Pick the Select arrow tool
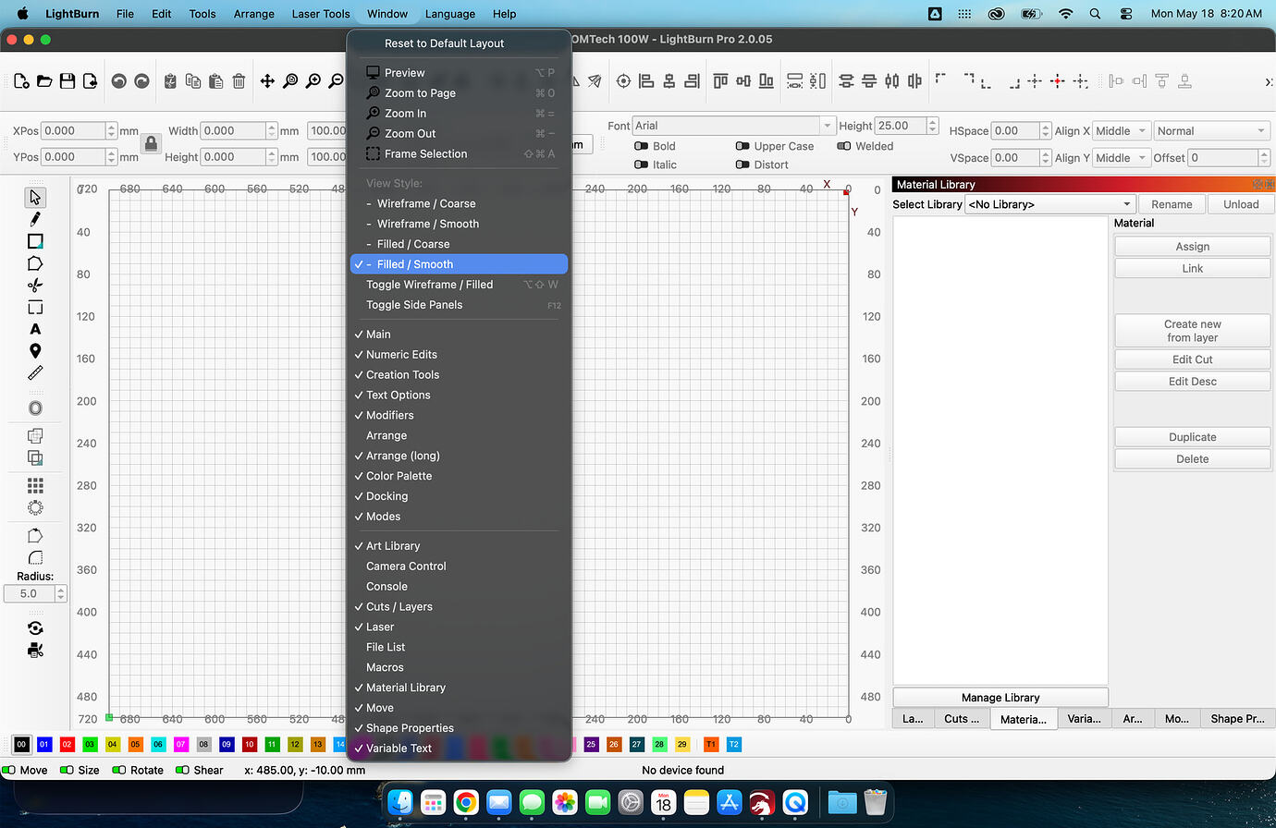 35,197
